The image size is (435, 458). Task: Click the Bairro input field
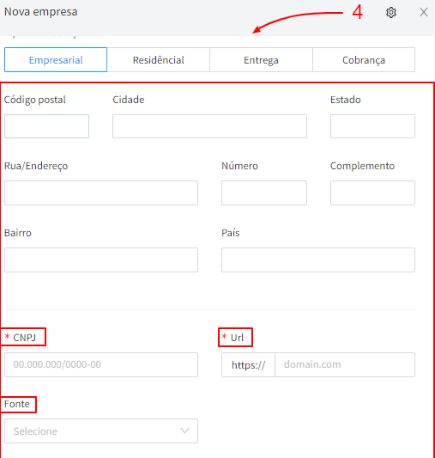pos(101,260)
